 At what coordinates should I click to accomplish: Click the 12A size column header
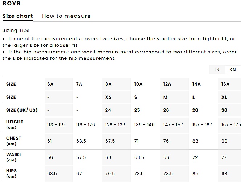point(167,84)
